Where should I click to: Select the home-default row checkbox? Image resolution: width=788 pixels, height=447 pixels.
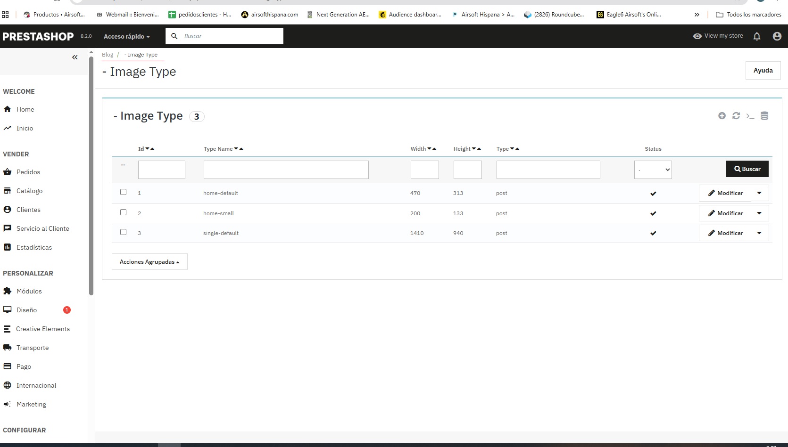click(124, 192)
